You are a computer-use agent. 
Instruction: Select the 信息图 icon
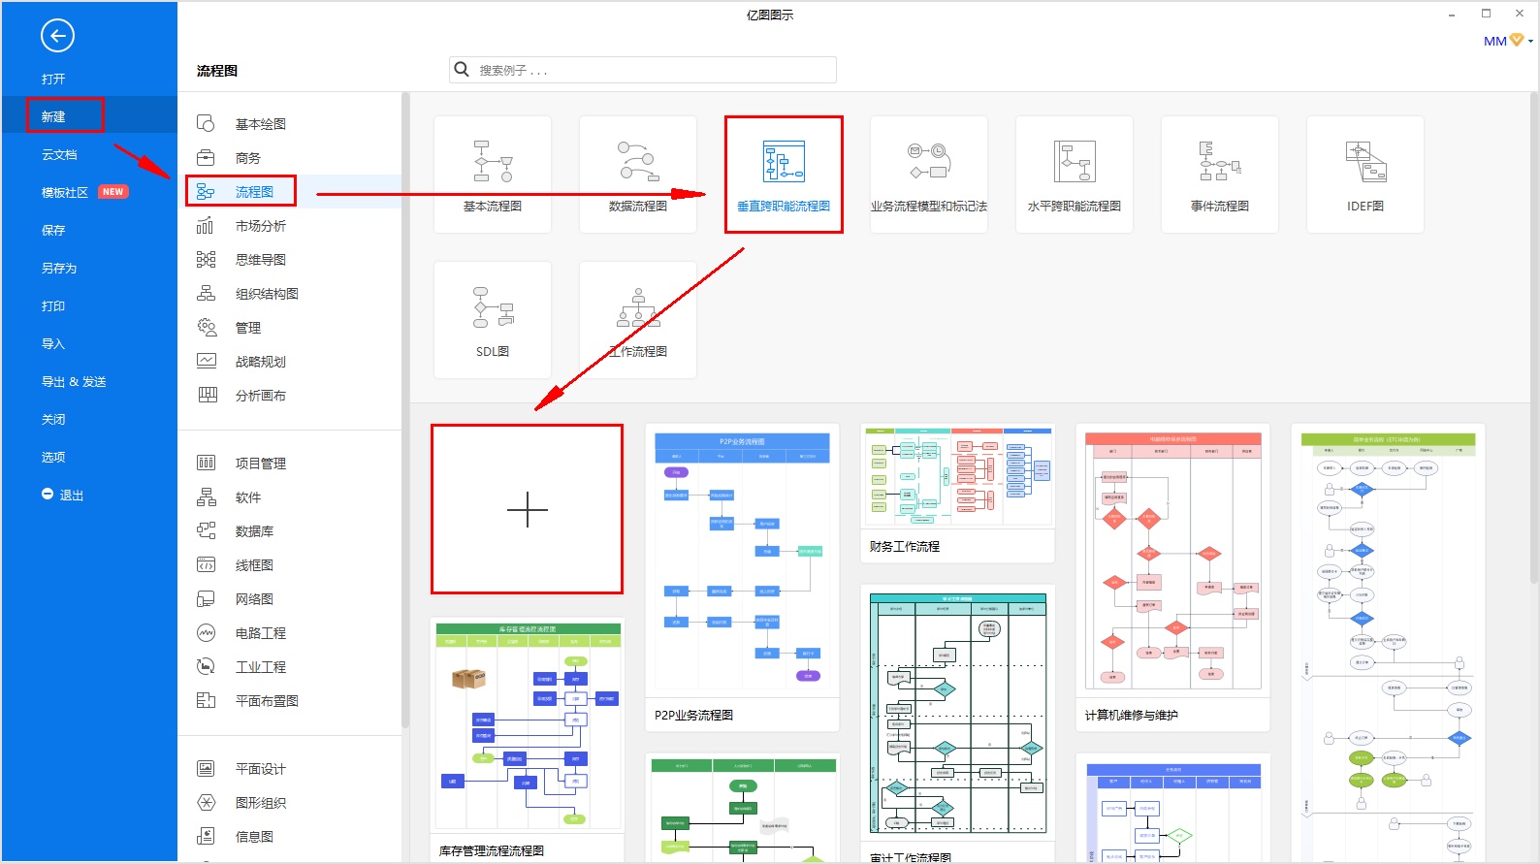(206, 836)
